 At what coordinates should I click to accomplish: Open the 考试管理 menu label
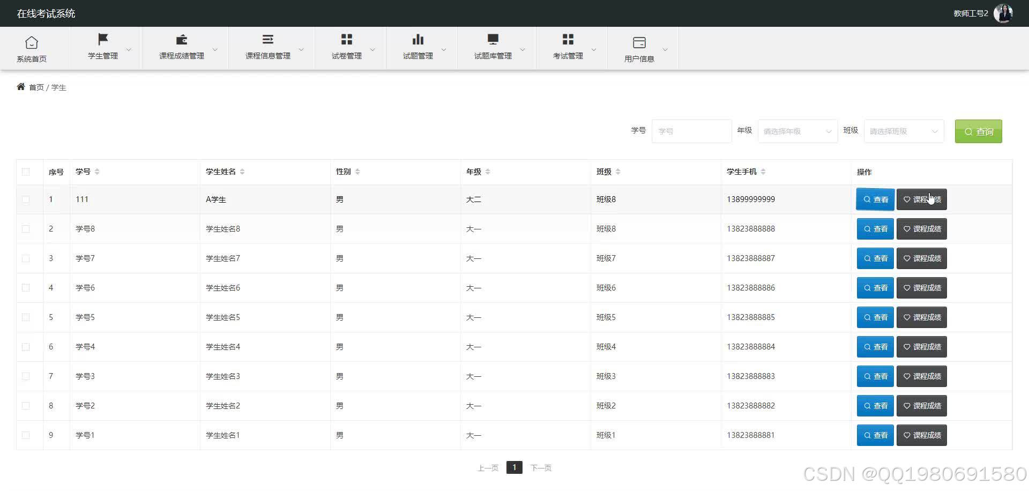(x=568, y=56)
